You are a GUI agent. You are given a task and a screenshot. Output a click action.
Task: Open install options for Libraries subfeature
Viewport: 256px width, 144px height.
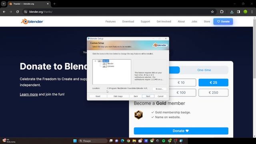[105, 66]
